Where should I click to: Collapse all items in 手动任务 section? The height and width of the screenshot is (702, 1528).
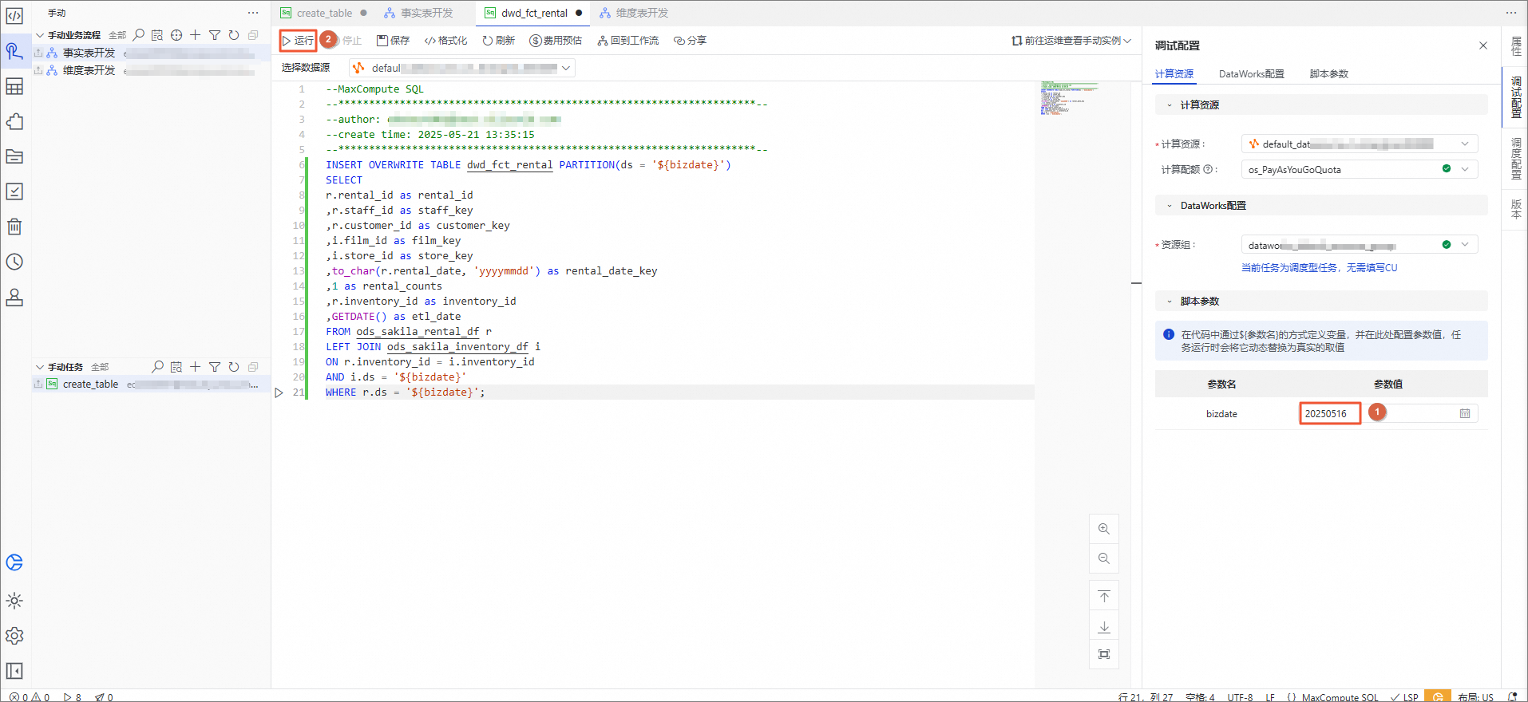(253, 367)
